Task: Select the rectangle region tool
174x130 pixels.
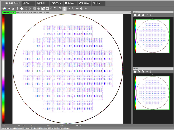Action: [x=47, y=9]
